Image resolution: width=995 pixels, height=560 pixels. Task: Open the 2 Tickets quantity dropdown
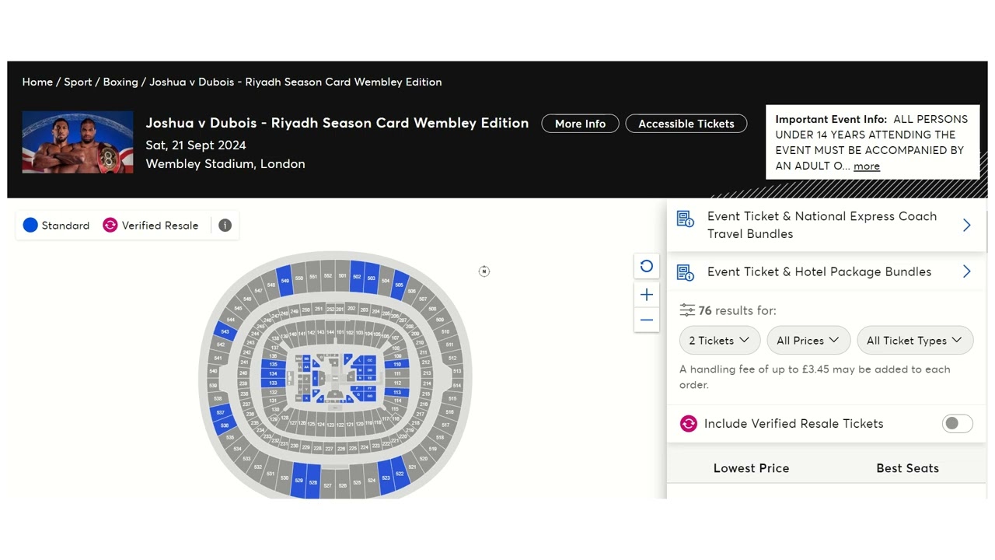point(719,341)
